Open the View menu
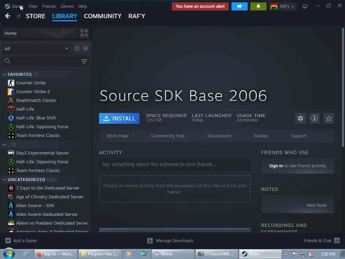The height and width of the screenshot is (259, 345). pos(33,6)
